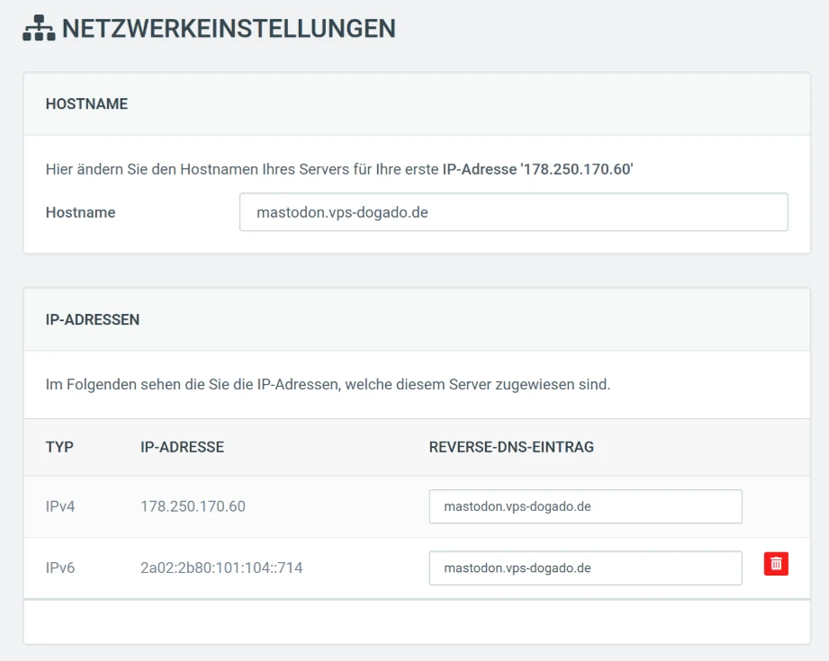Edit the IPv4 reverse DNS entry field

(x=585, y=506)
